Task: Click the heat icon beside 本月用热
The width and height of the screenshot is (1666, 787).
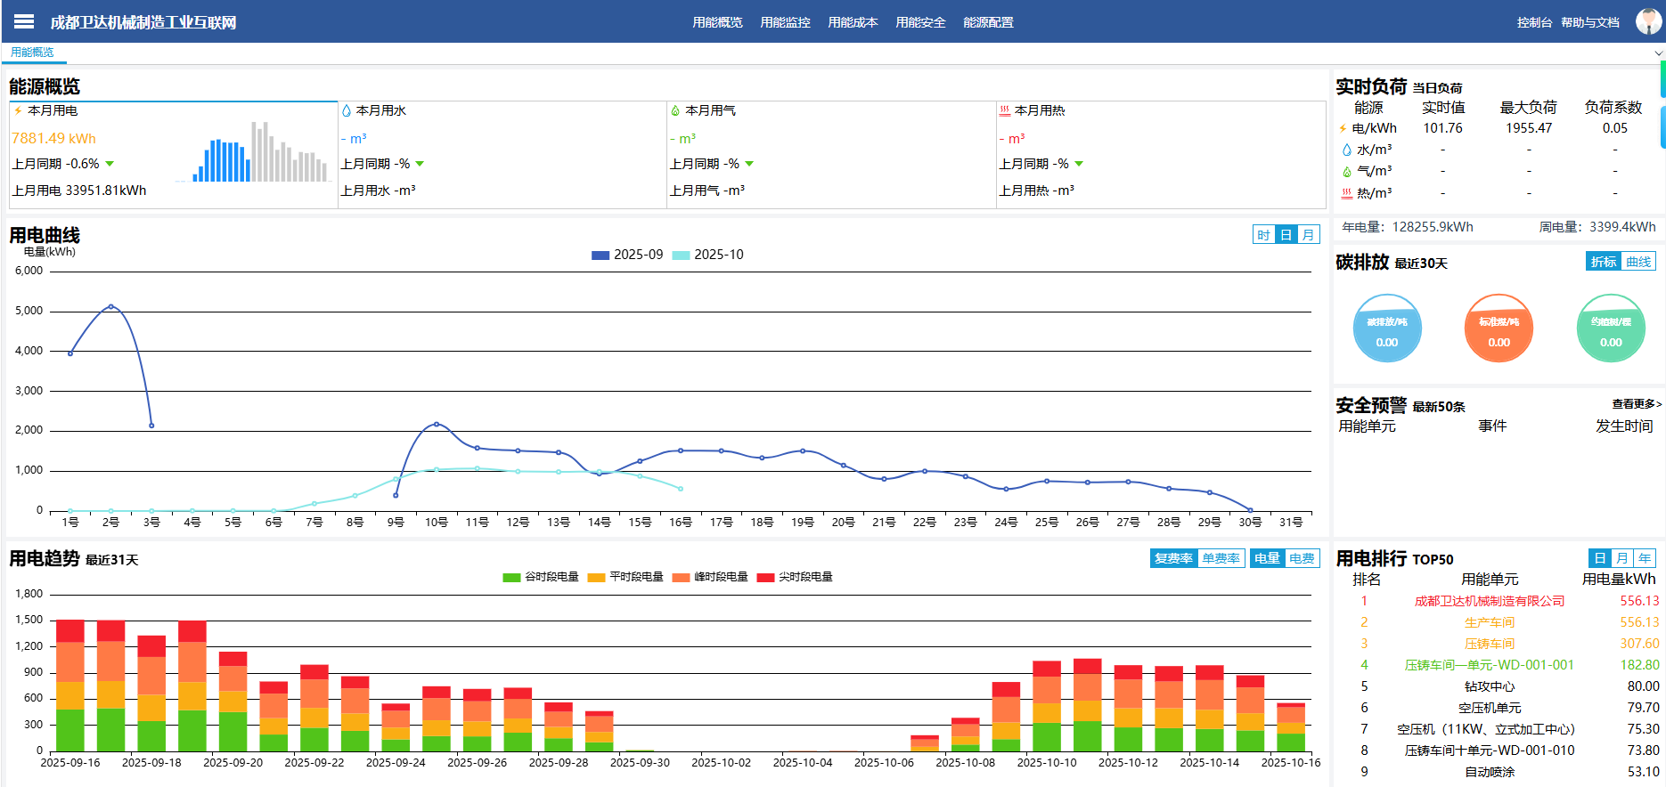Action: click(1004, 111)
